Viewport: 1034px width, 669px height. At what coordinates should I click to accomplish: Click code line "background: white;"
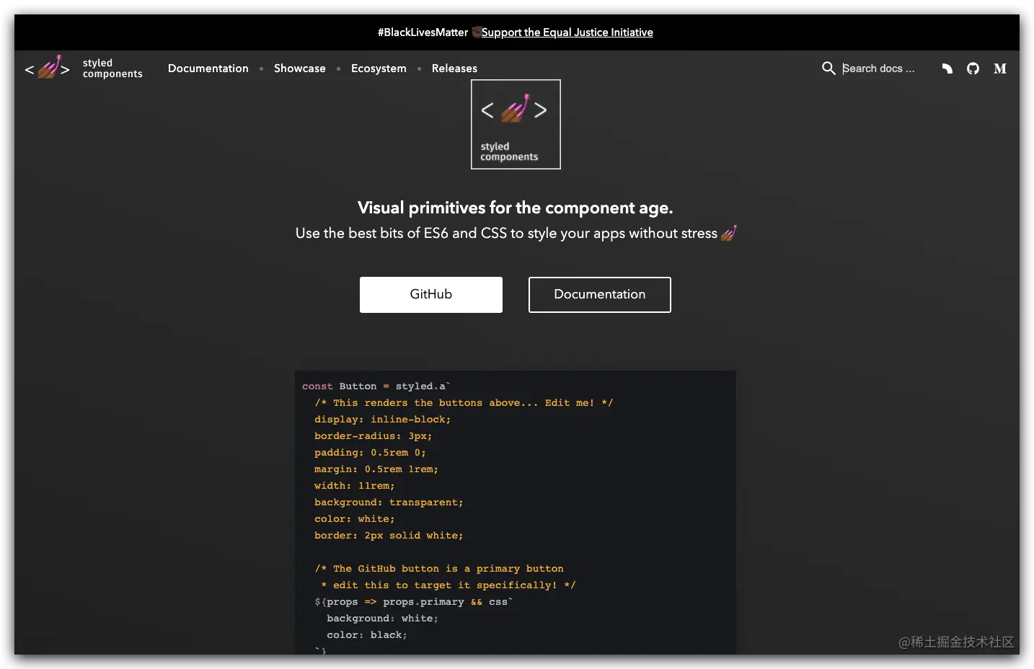click(382, 619)
